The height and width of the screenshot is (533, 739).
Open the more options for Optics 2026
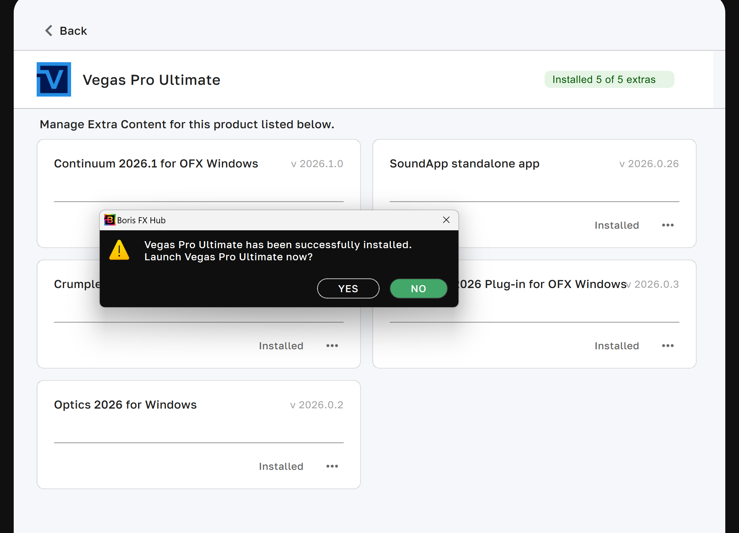click(x=332, y=466)
